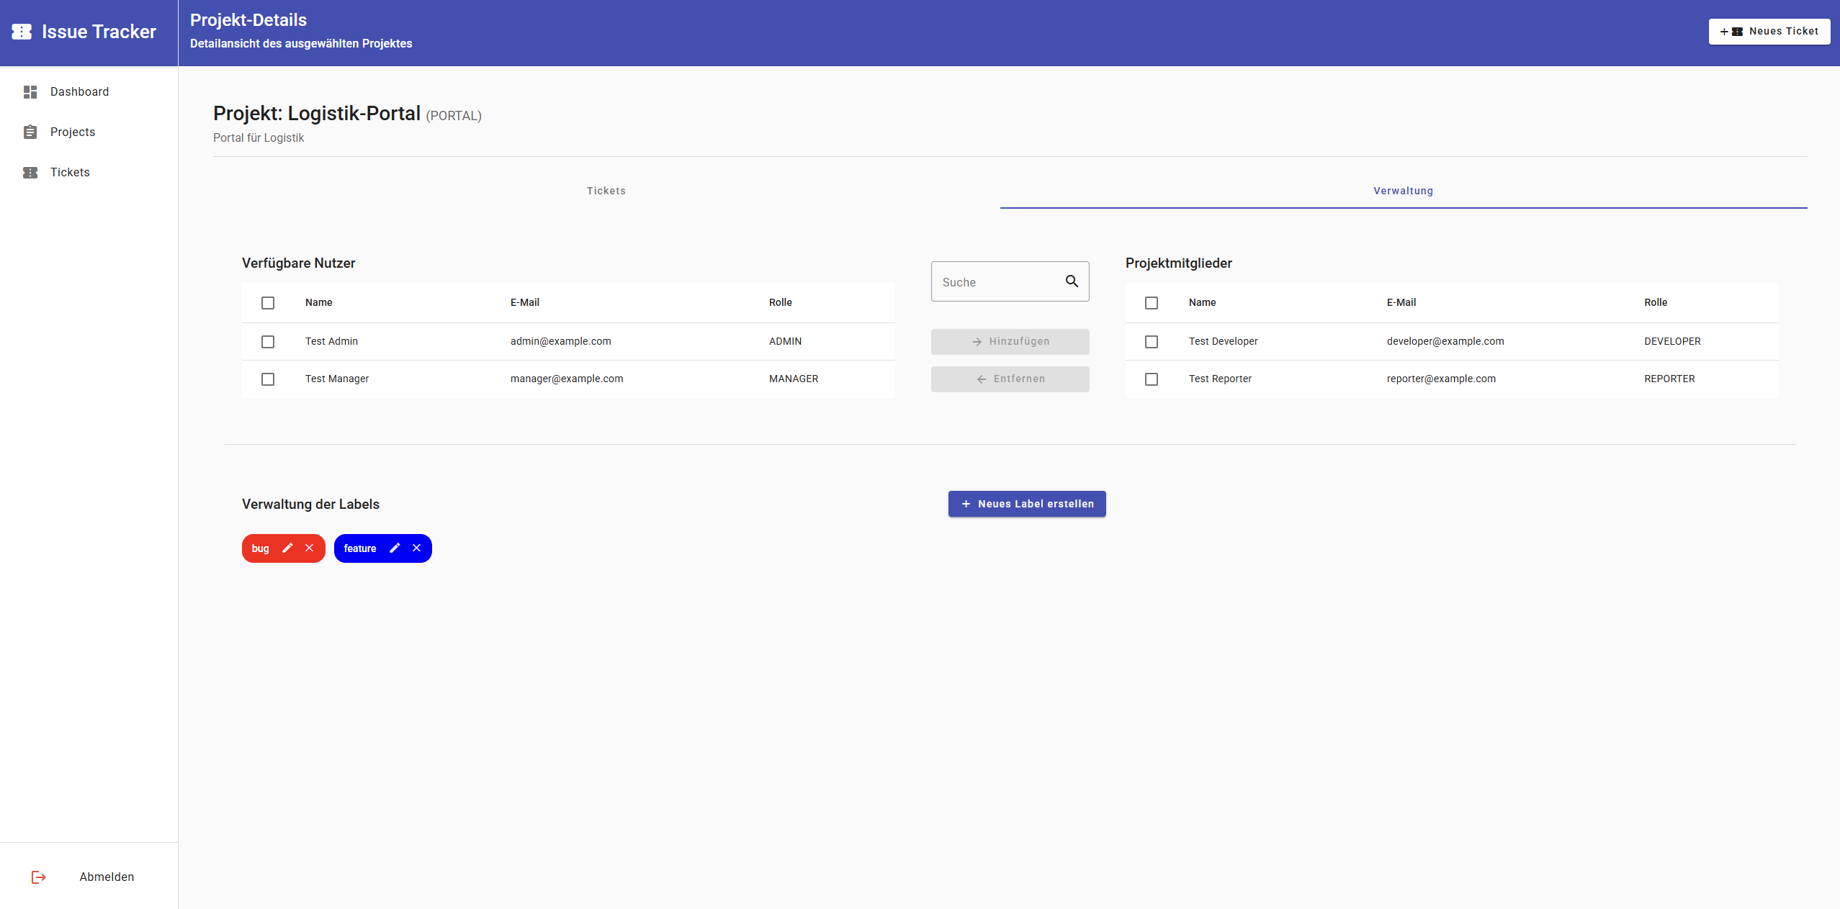The image size is (1840, 909).
Task: Click the DEVELOPER role cell
Action: click(x=1672, y=342)
